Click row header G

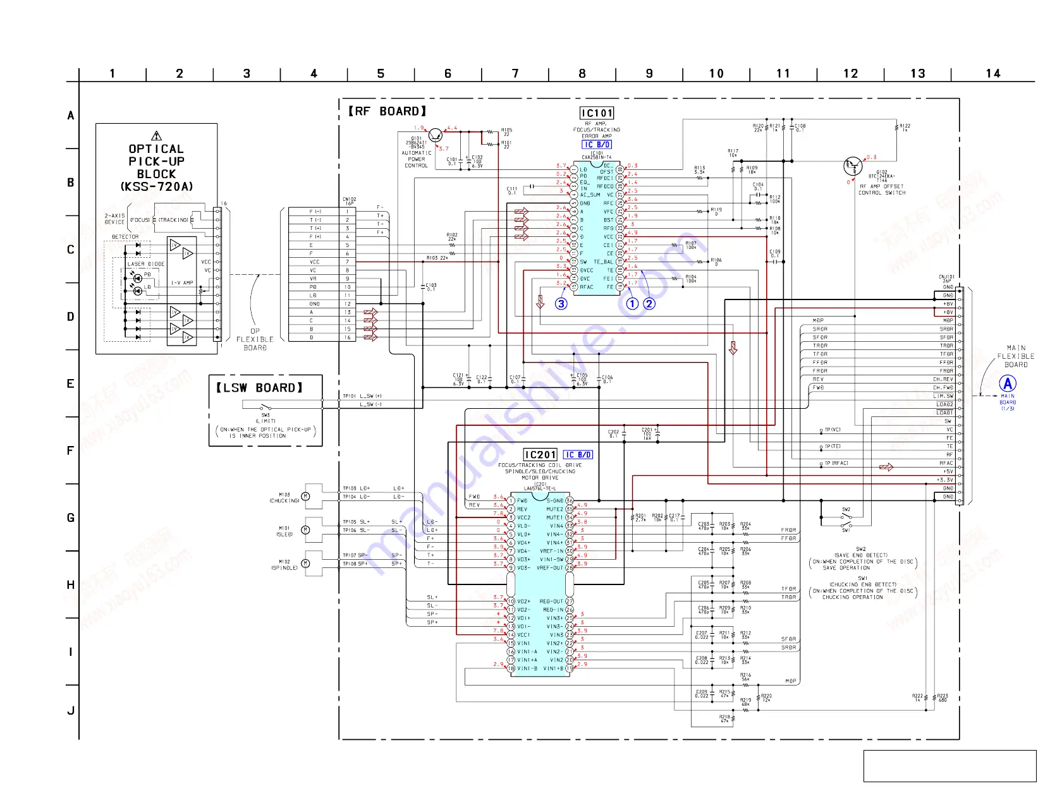[71, 518]
